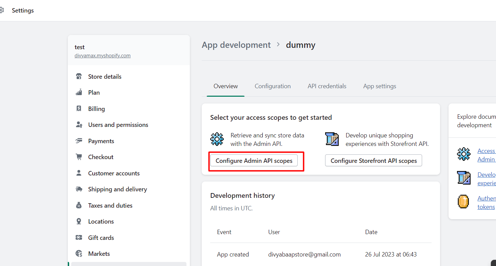Click the Plan icon in sidebar

[x=79, y=92]
